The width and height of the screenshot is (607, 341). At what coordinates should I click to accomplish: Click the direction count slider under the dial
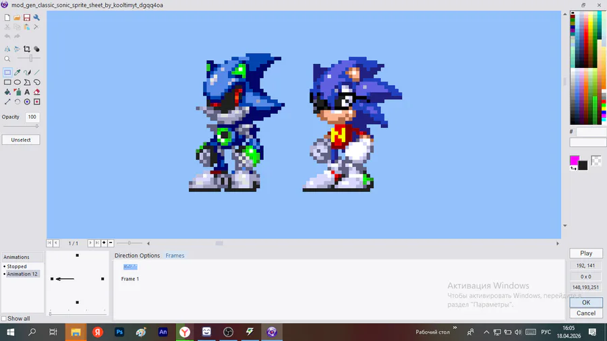point(78,313)
